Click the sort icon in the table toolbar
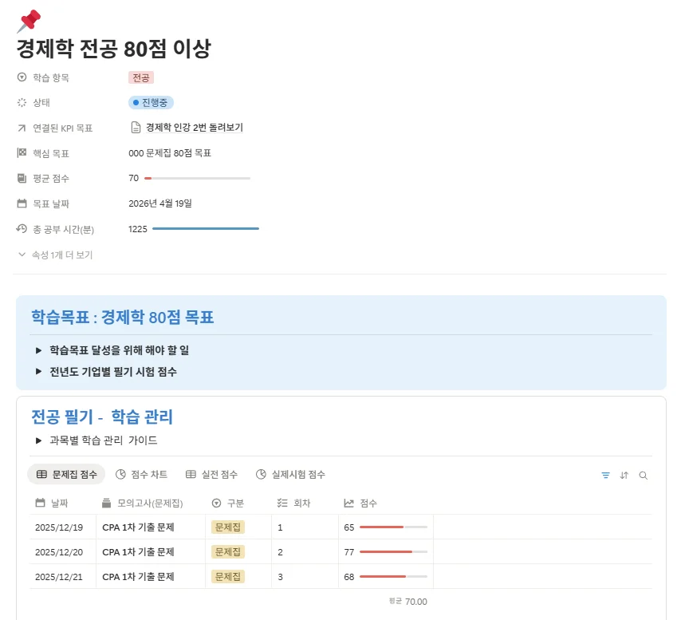The image size is (689, 620). click(624, 475)
